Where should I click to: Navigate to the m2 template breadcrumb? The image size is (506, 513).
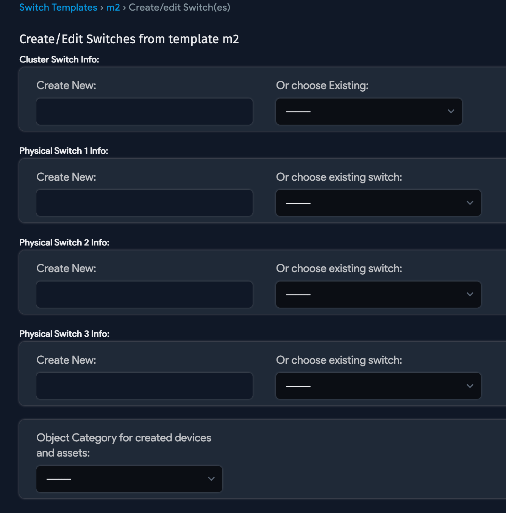pyautogui.click(x=113, y=7)
